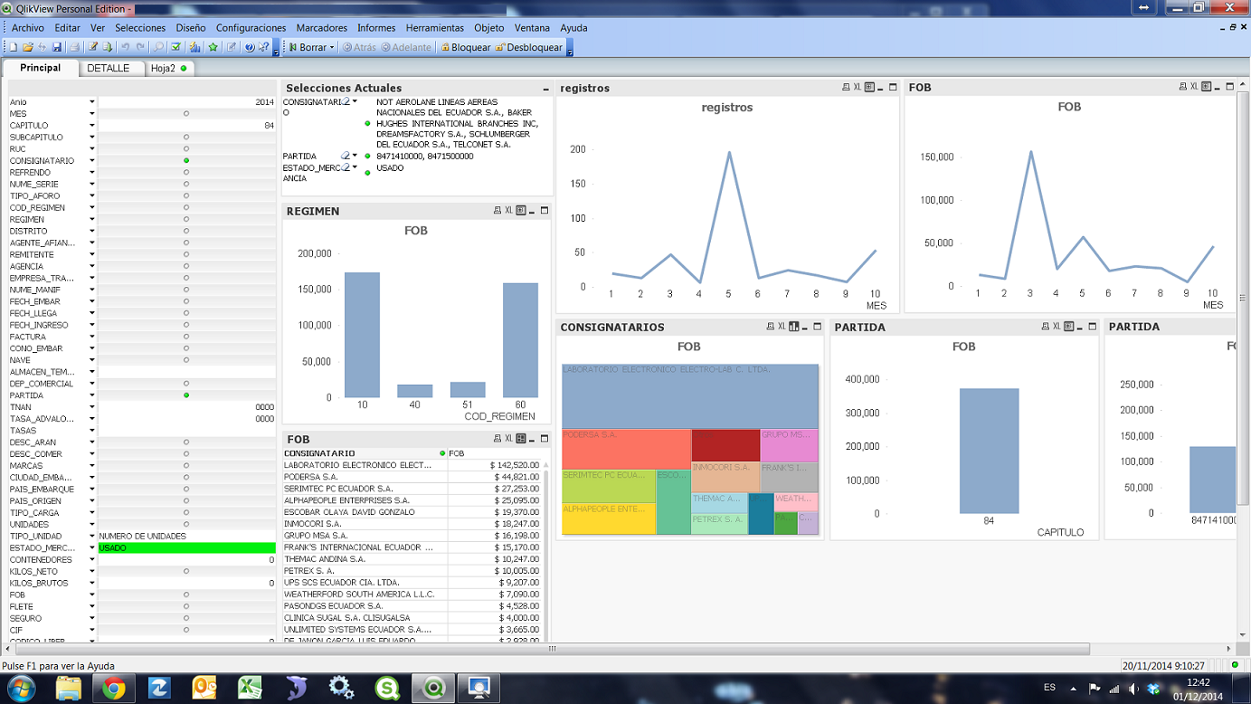
Task: Expand the CONSIGNATARIO field dropdown
Action: (91, 161)
